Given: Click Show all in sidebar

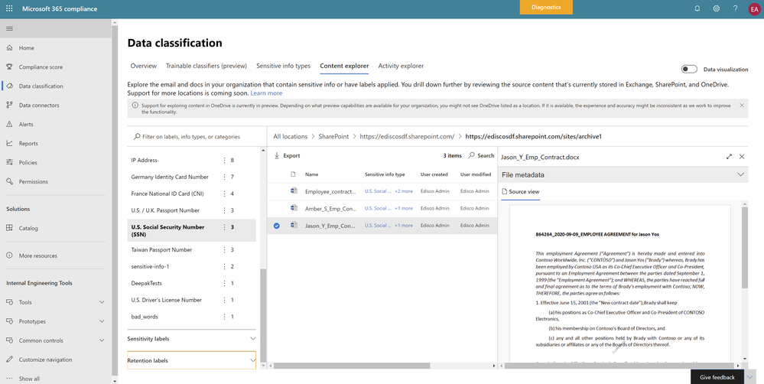Looking at the screenshot, I should [x=29, y=378].
